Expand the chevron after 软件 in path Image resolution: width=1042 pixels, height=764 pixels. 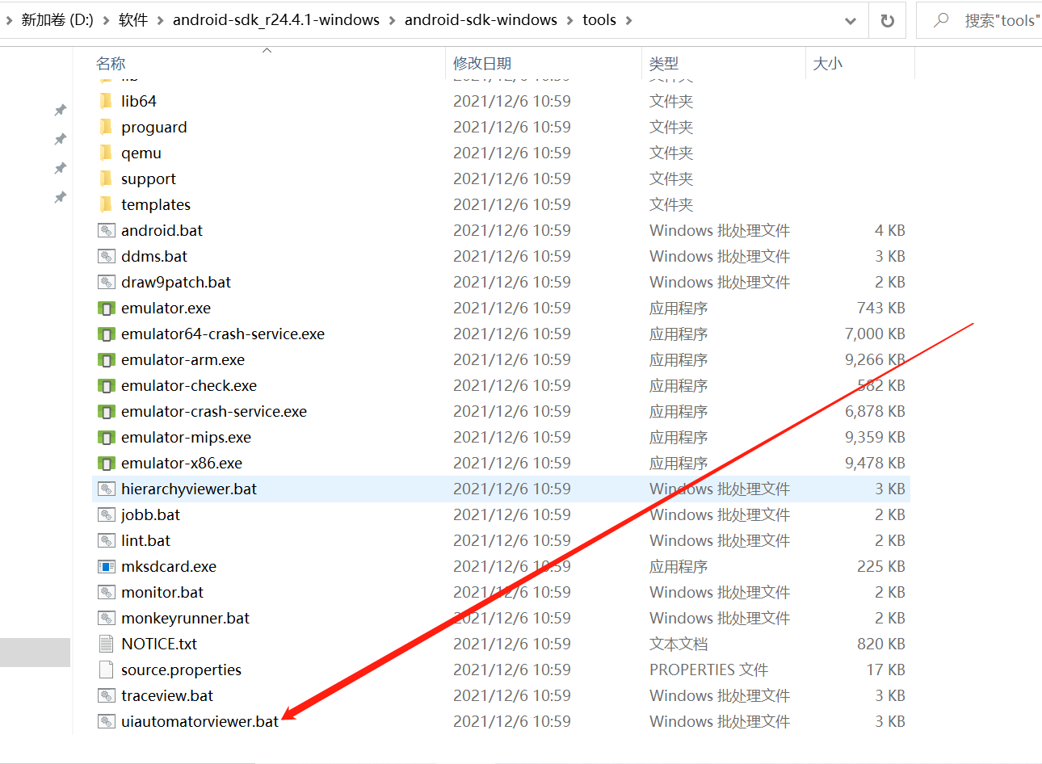pyautogui.click(x=160, y=20)
